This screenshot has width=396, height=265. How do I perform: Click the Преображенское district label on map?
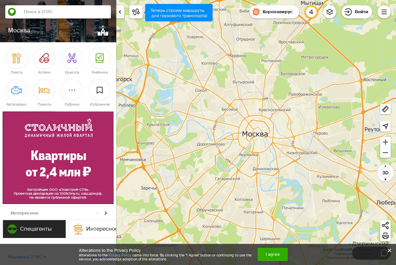click(x=305, y=94)
